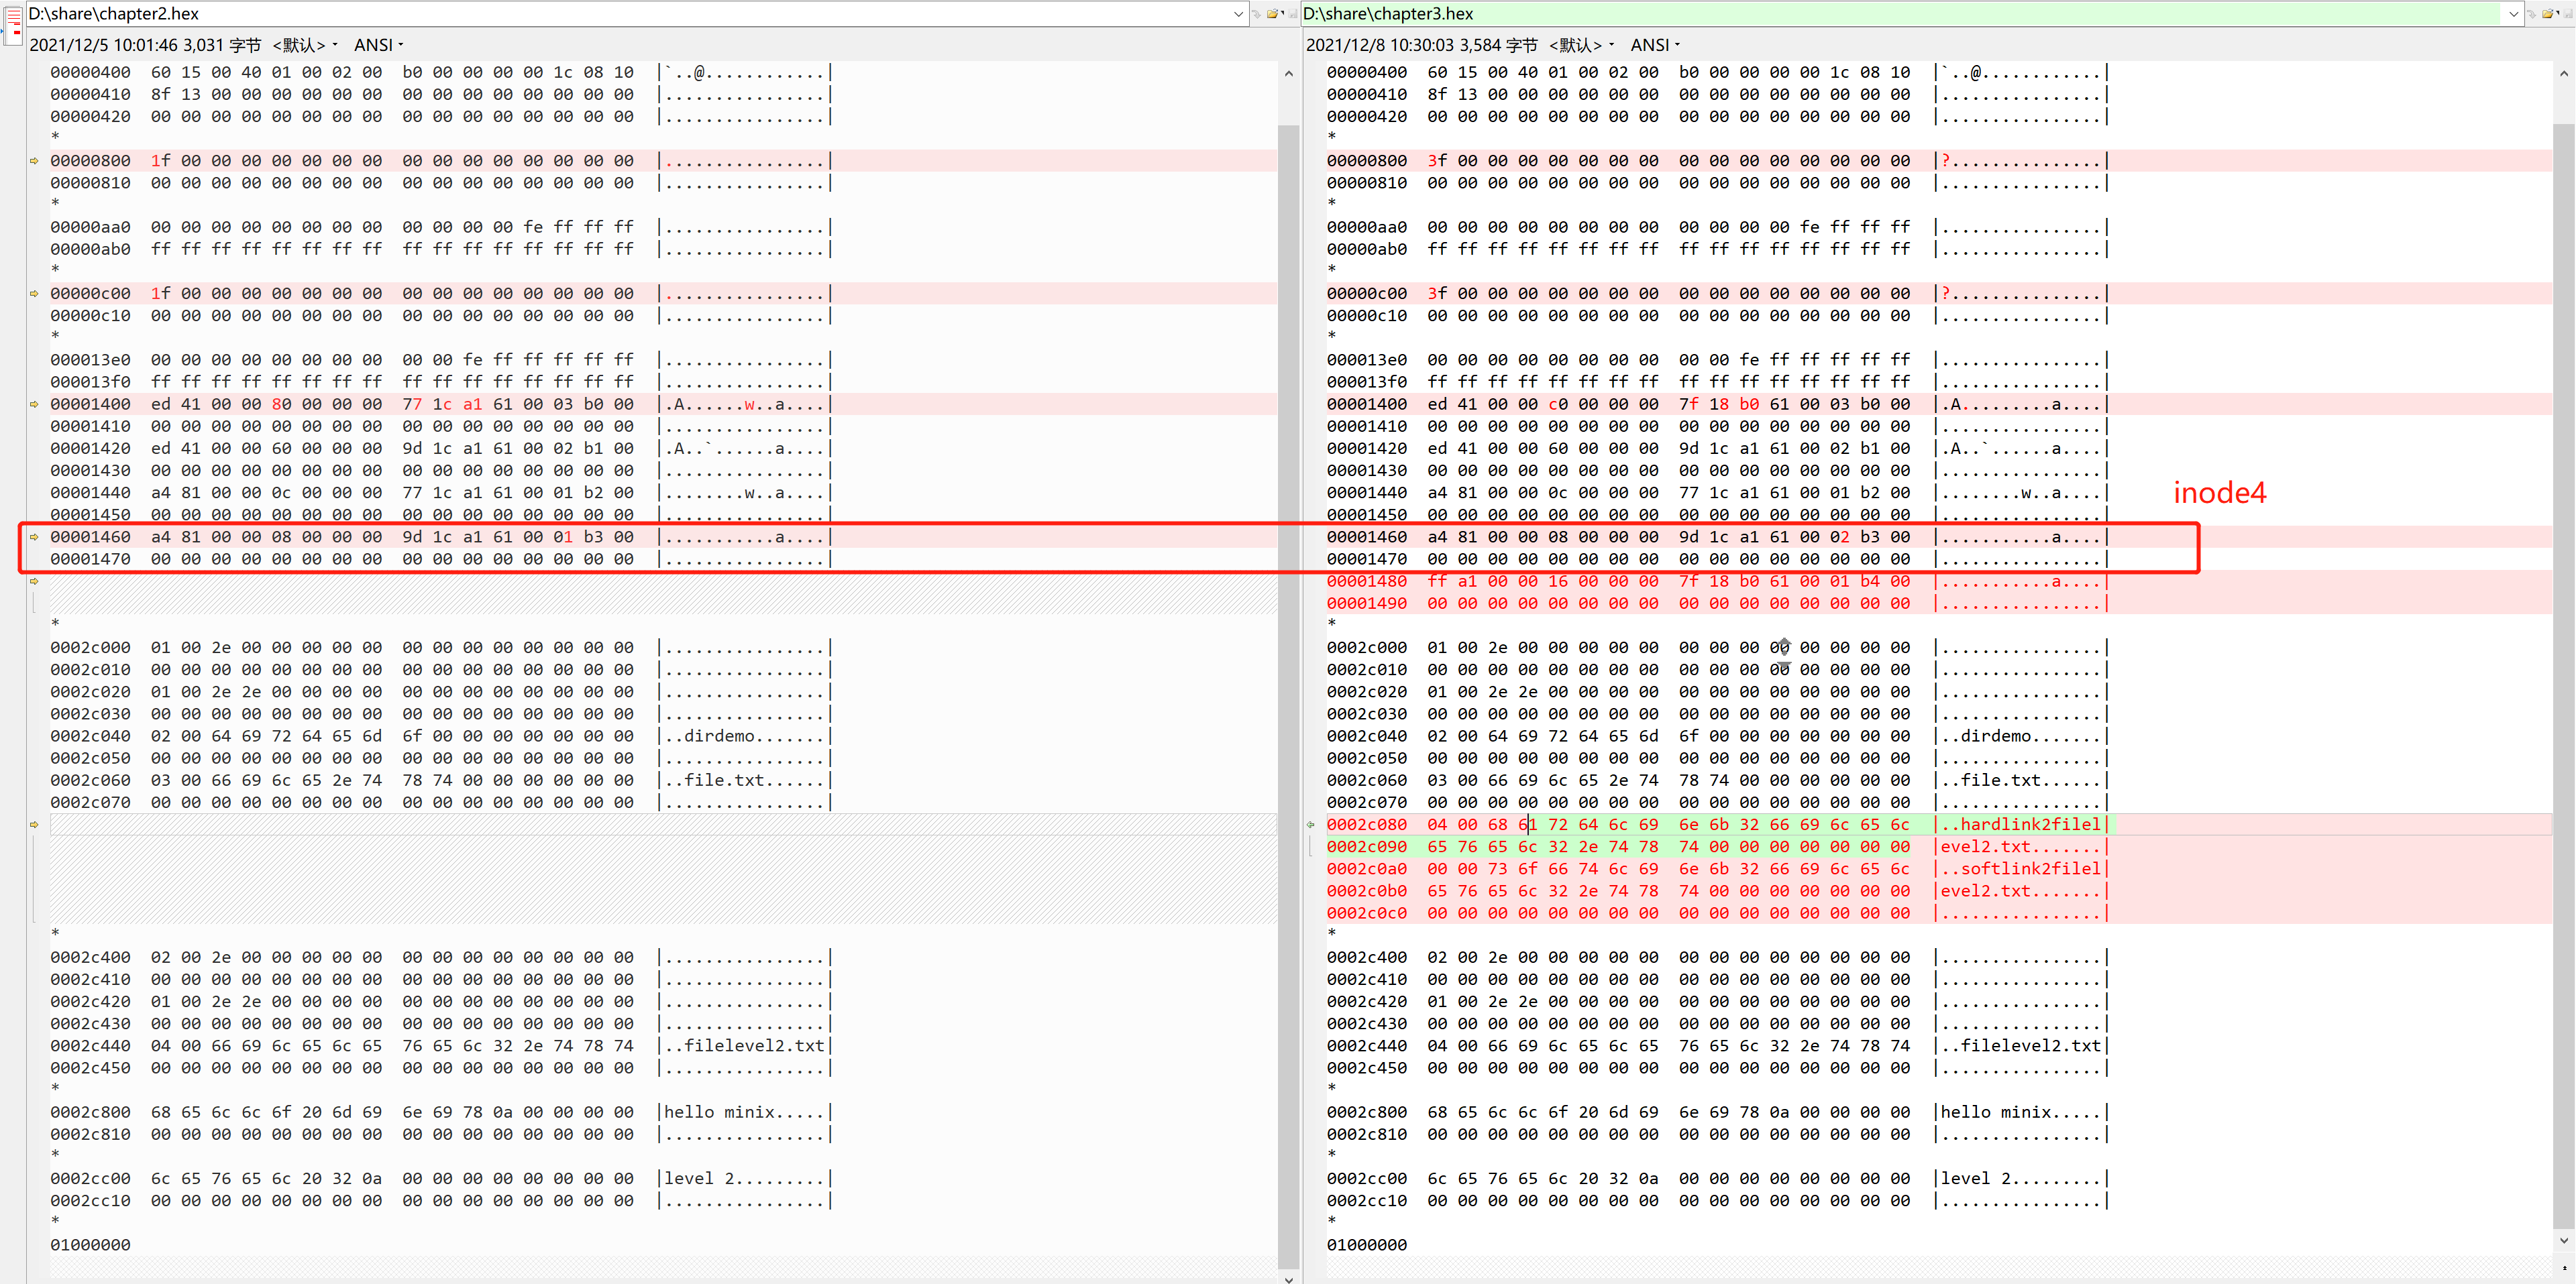
Task: Click difference arrow marker beside left row 00001460
Action: [x=35, y=538]
